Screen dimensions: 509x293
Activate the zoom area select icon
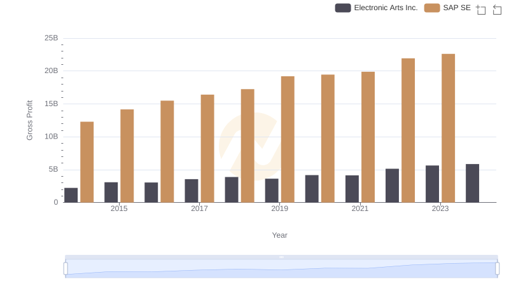click(x=481, y=10)
